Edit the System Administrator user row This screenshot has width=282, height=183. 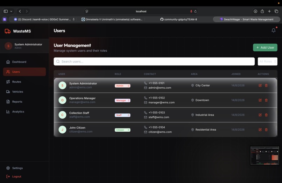point(260,86)
